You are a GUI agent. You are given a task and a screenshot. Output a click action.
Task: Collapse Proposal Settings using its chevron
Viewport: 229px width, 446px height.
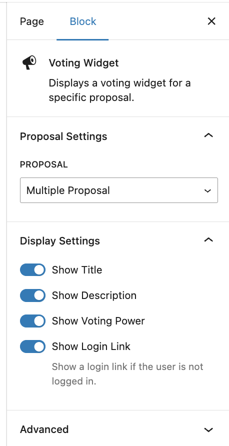pyautogui.click(x=208, y=135)
